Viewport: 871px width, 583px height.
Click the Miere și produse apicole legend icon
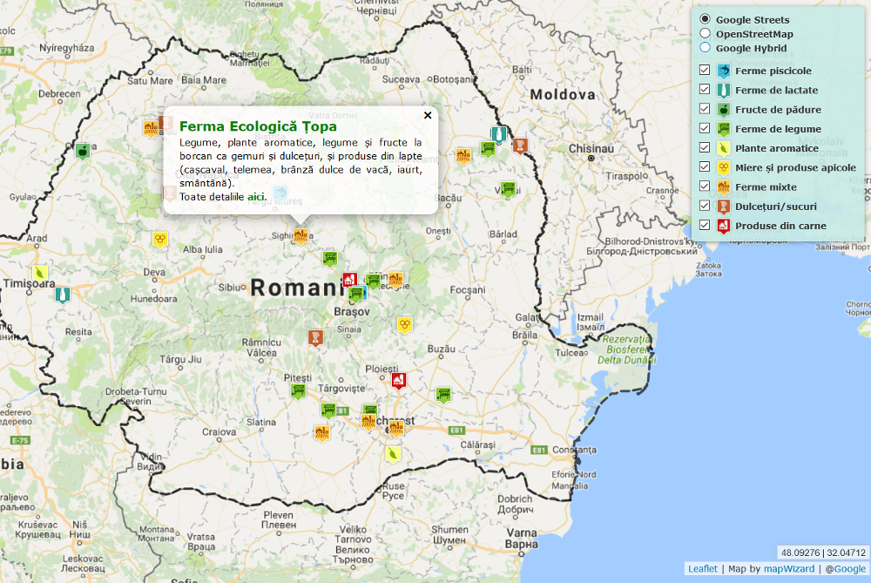(x=723, y=168)
